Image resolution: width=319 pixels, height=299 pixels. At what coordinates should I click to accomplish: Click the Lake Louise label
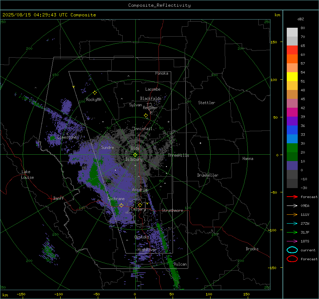(x=27, y=175)
